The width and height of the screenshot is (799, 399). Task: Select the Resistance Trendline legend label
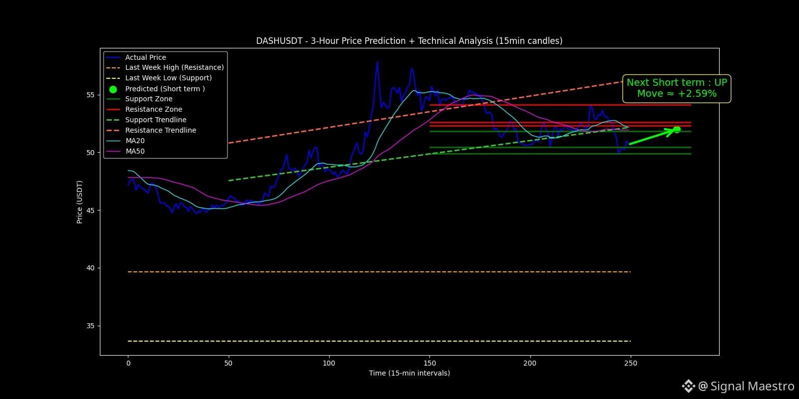[x=161, y=130]
